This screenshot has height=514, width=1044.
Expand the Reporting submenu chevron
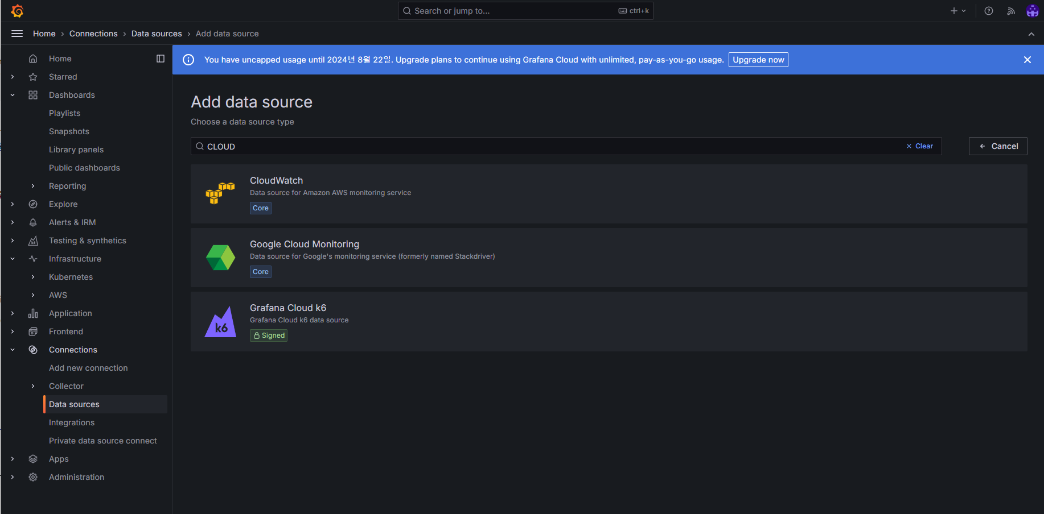[x=33, y=186]
